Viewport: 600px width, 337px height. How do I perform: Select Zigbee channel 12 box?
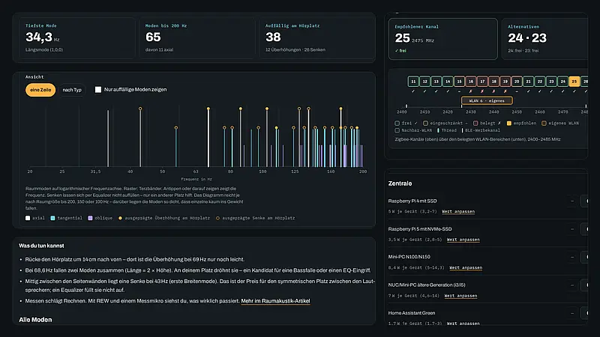[424, 82]
